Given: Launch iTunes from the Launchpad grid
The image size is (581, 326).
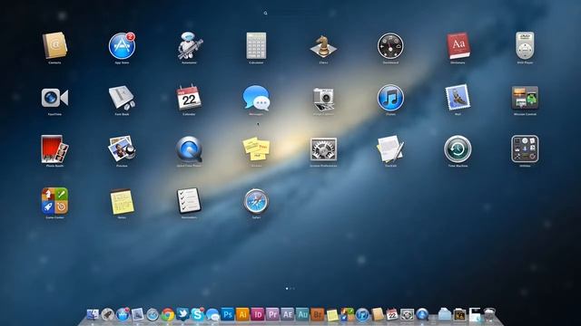Looking at the screenshot, I should [390, 98].
